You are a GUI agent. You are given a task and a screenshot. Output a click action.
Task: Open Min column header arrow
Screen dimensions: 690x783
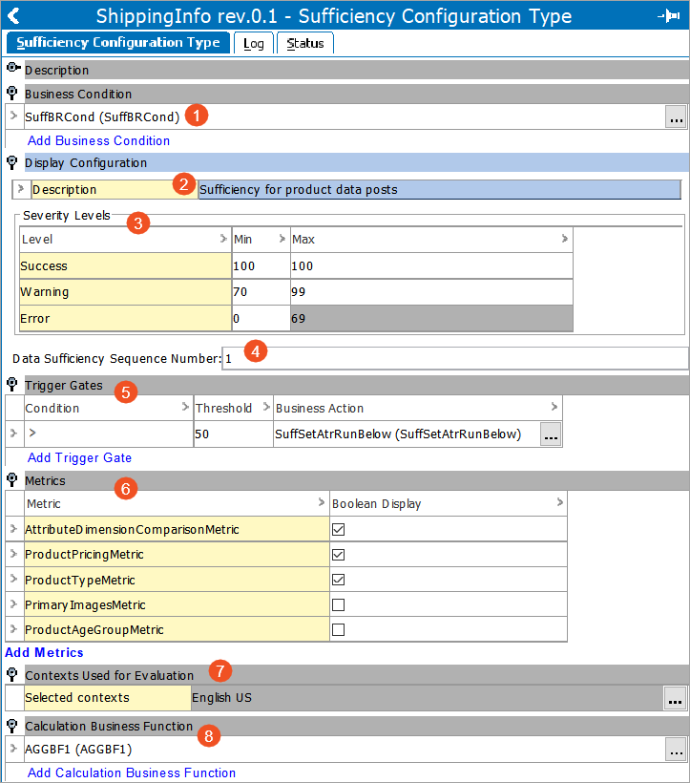(x=282, y=239)
